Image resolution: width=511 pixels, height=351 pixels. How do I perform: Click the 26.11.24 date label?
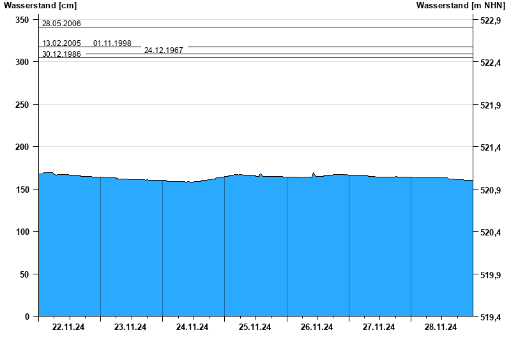(x=317, y=327)
